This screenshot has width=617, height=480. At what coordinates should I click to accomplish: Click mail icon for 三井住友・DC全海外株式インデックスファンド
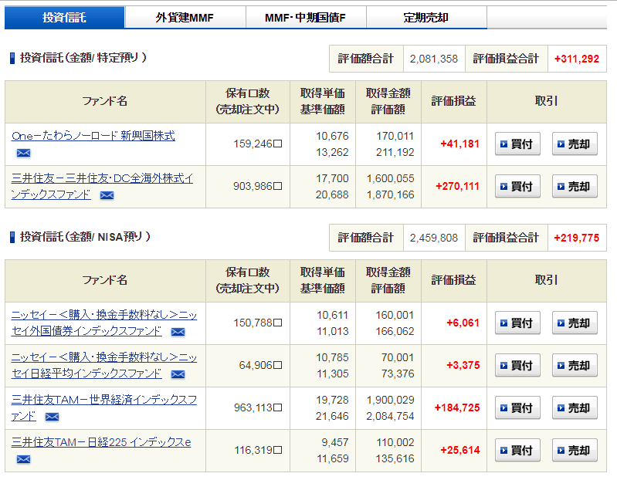coord(107,195)
